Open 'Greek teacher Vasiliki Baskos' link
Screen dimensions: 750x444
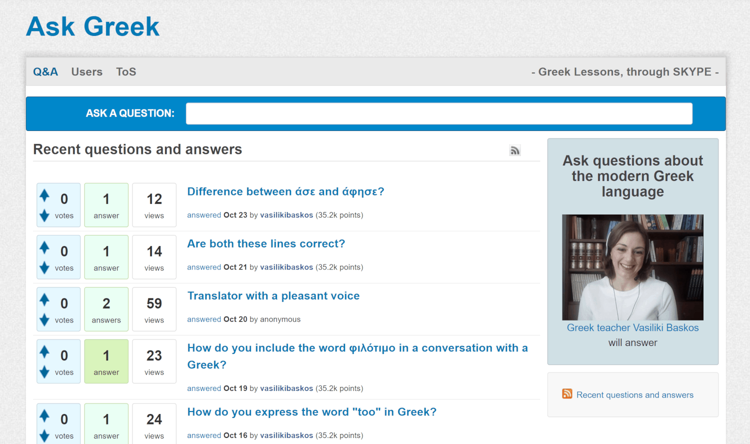pyautogui.click(x=632, y=328)
